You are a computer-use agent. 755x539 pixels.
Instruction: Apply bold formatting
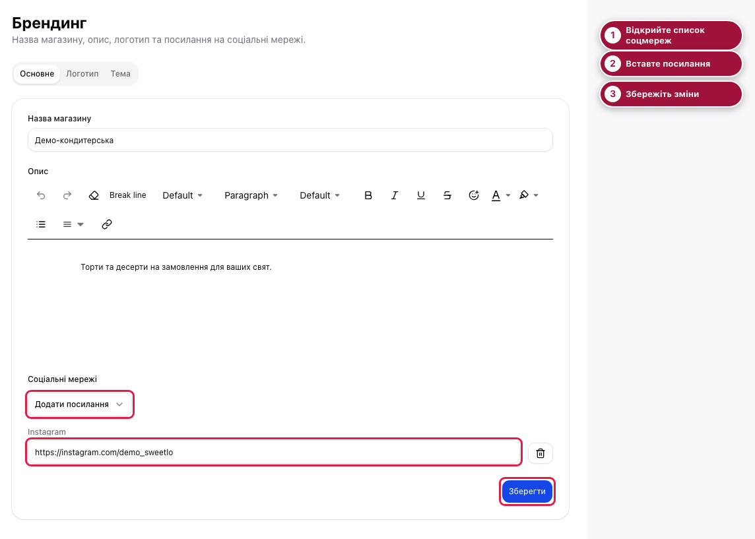coord(368,195)
